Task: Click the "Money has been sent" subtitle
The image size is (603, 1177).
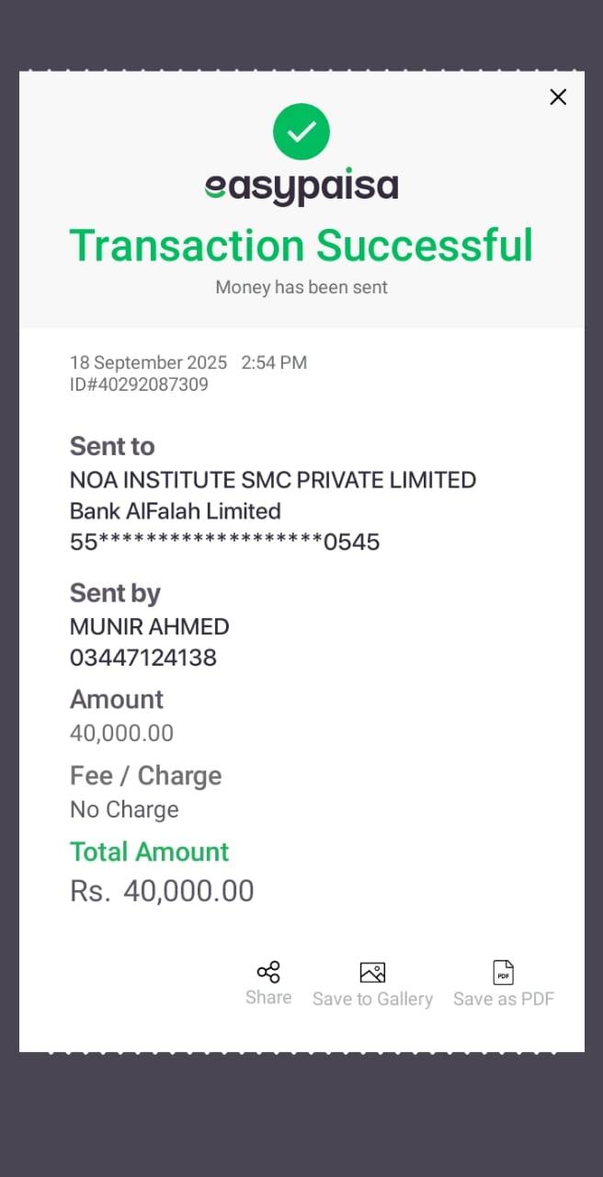Action: pyautogui.click(x=301, y=287)
